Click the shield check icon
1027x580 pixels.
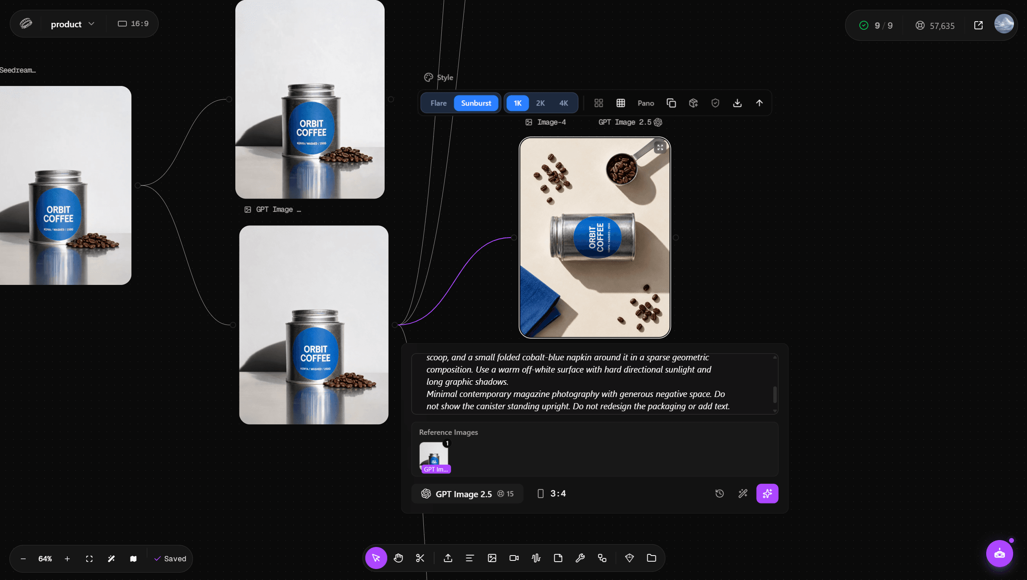click(715, 103)
